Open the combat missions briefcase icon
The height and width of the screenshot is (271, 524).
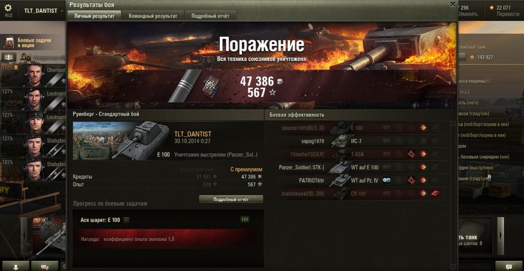pyautogui.click(x=10, y=42)
